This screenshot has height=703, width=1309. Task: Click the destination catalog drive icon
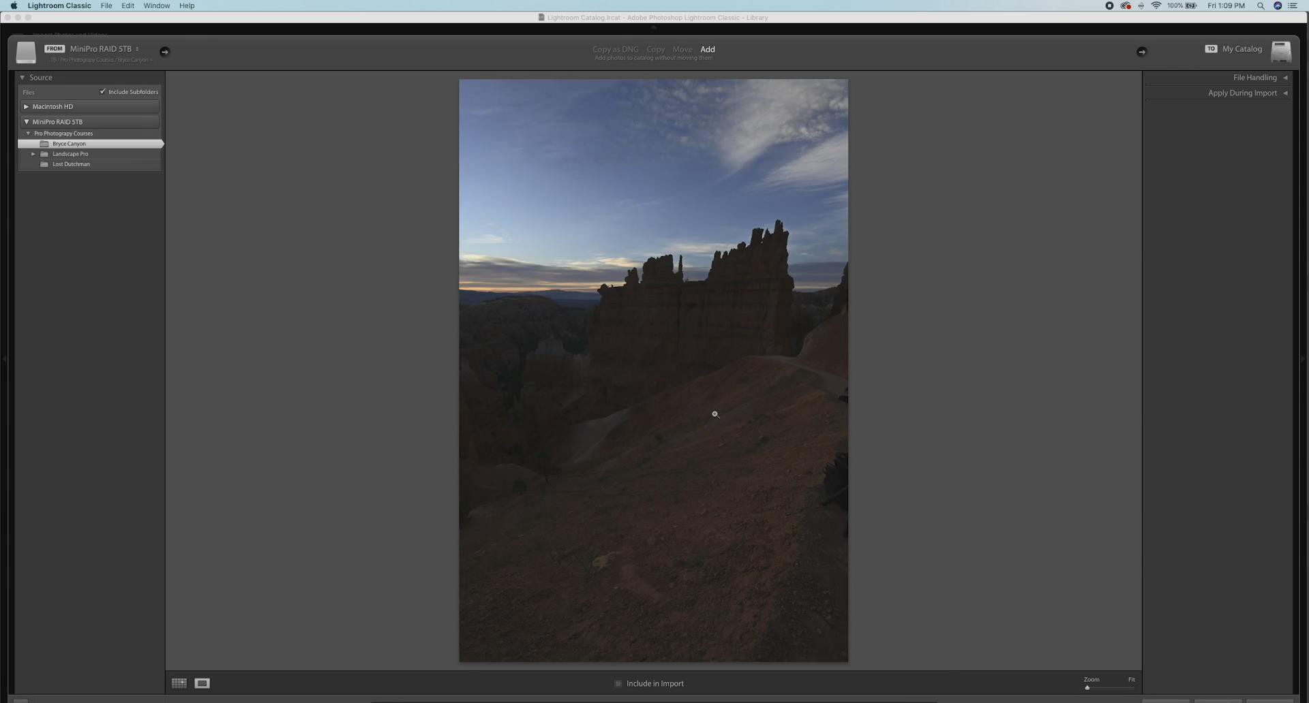[1281, 52]
